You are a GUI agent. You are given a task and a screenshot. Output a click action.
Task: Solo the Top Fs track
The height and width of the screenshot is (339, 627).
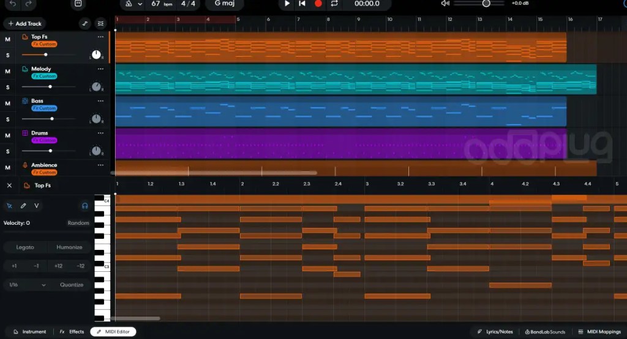[7, 56]
